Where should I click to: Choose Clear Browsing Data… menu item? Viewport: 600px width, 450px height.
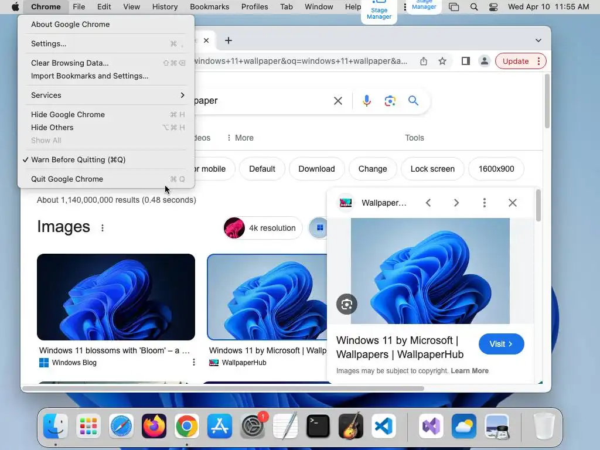[106, 63]
